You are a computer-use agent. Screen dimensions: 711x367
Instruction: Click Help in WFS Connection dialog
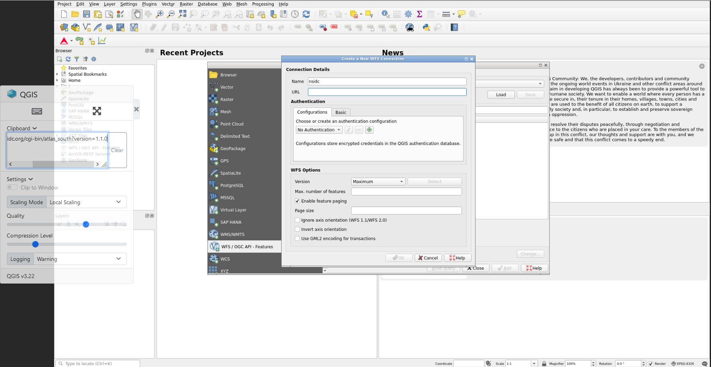458,258
